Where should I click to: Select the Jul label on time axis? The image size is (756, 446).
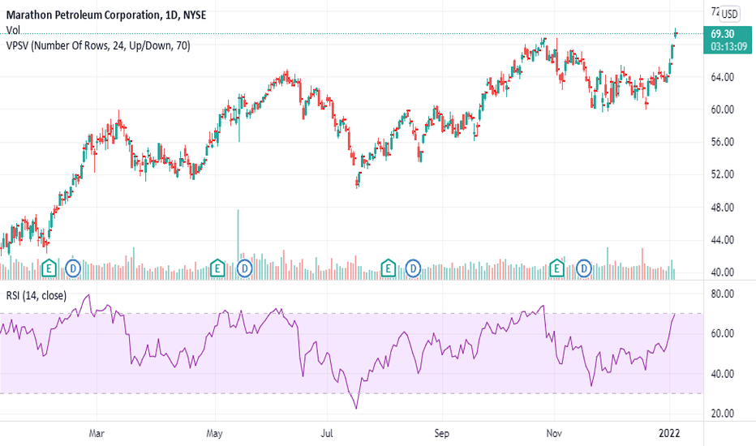click(327, 434)
